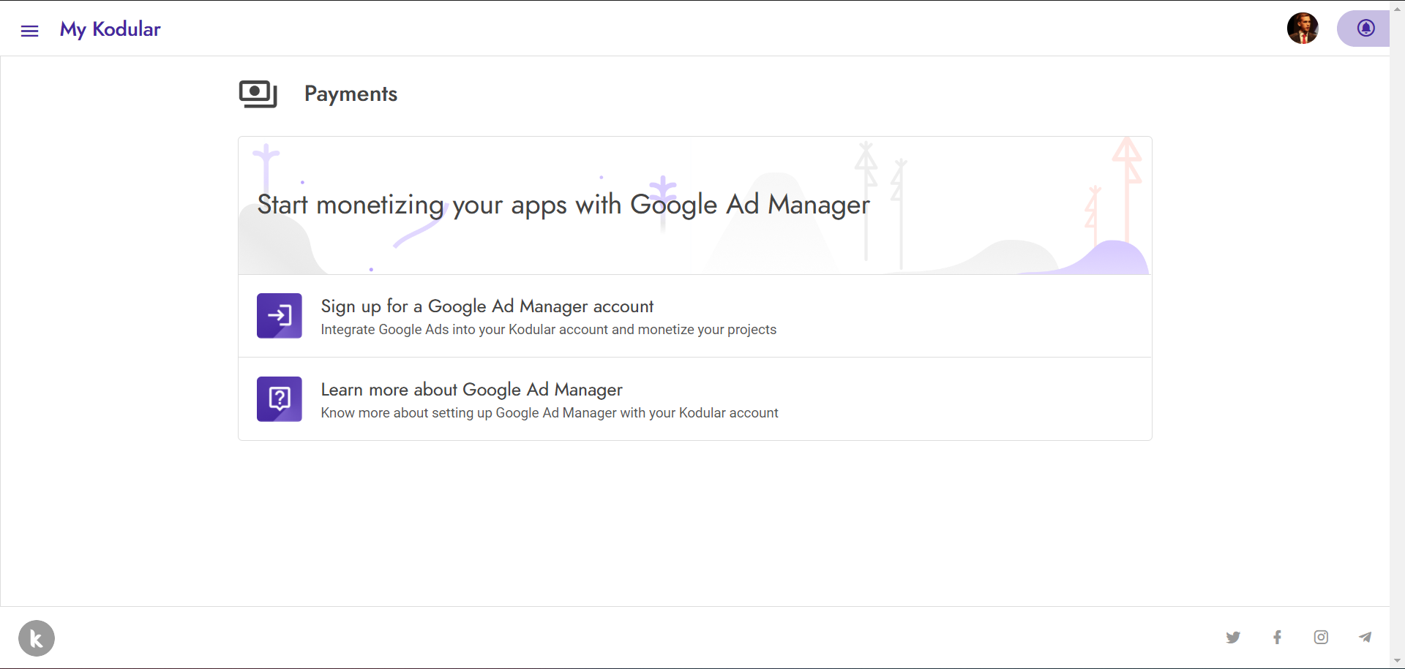Open Kodular's Instagram page

tap(1321, 638)
